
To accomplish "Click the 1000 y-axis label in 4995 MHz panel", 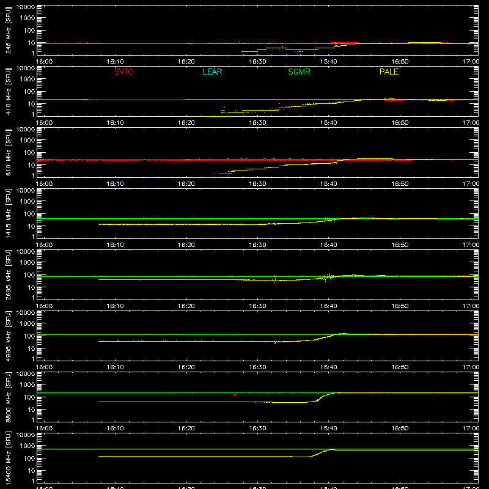I will (x=28, y=324).
